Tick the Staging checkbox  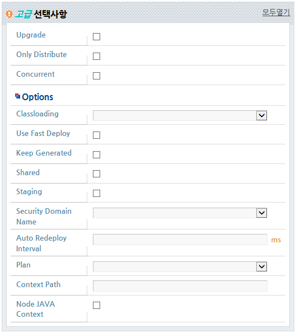96,193
